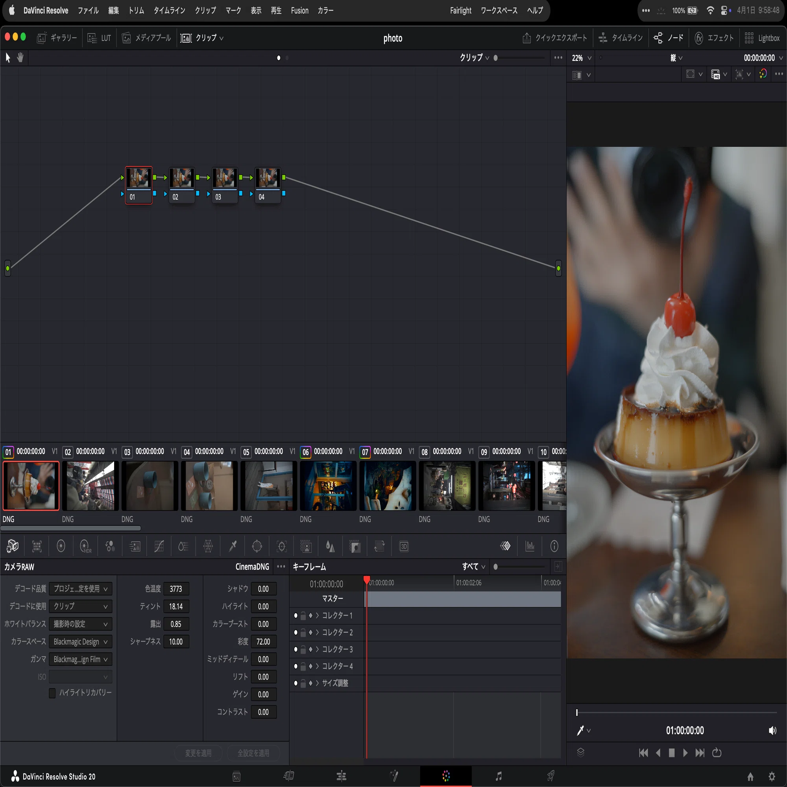Screen dimensions: 787x787
Task: Open the タイムライン menu
Action: (169, 10)
